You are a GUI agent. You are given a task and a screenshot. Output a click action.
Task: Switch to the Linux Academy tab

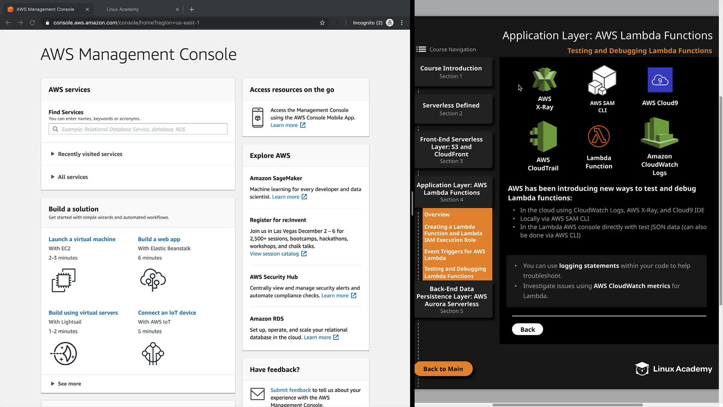[122, 9]
